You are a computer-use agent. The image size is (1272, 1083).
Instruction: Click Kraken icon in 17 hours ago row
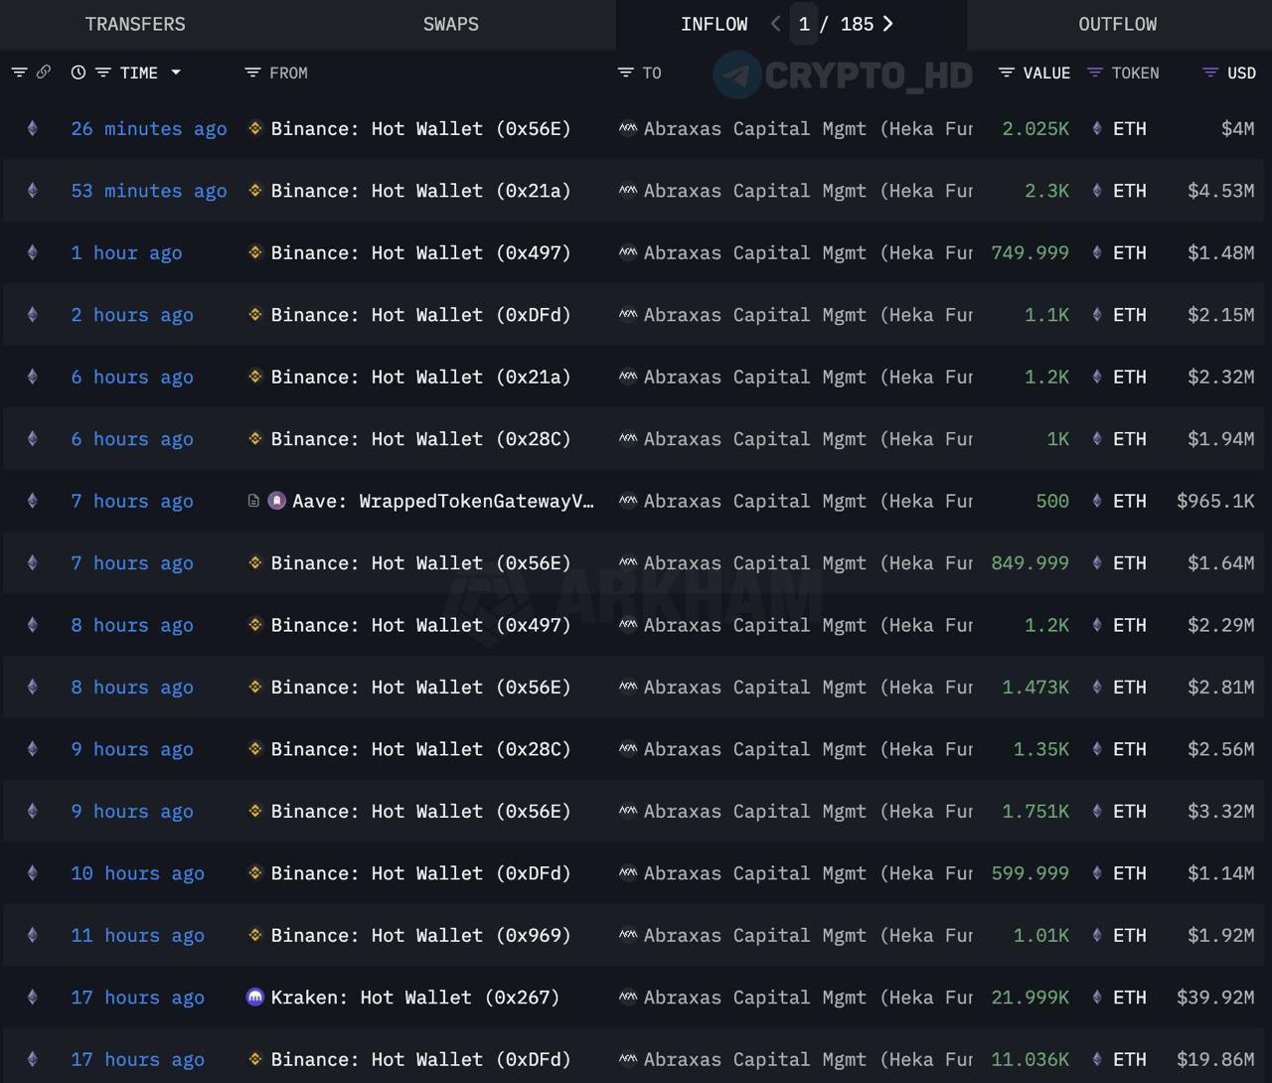(255, 997)
